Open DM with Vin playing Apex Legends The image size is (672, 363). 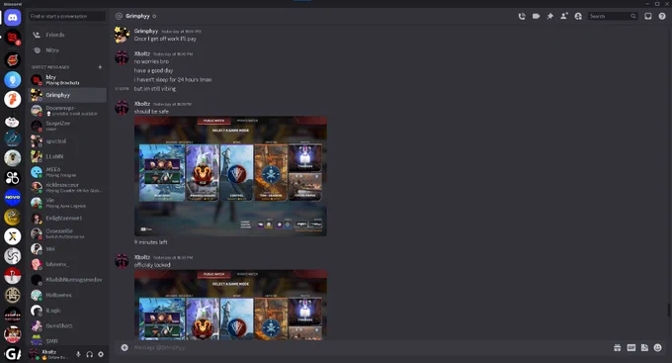point(67,203)
